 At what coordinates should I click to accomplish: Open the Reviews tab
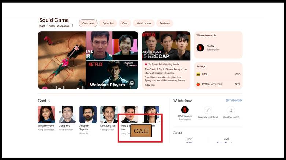coord(164,23)
